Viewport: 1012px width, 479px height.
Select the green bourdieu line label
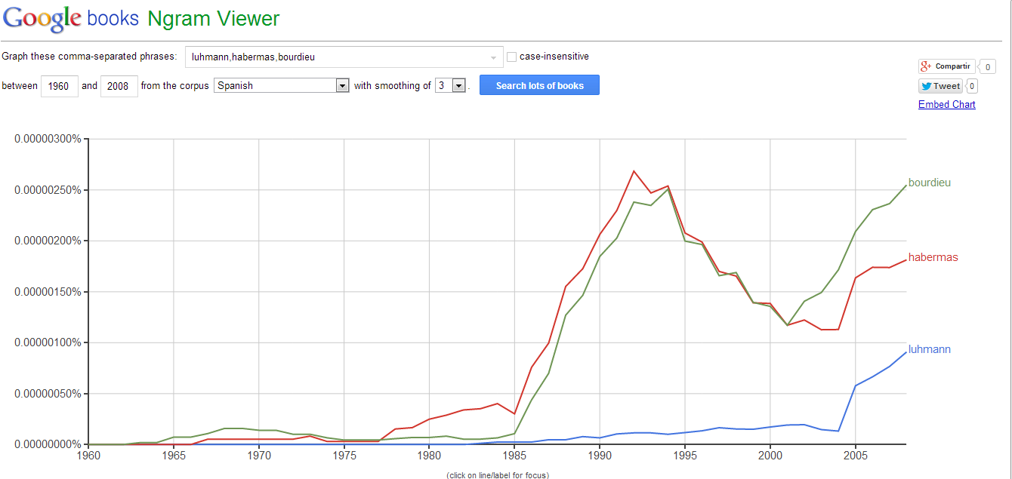pyautogui.click(x=929, y=183)
